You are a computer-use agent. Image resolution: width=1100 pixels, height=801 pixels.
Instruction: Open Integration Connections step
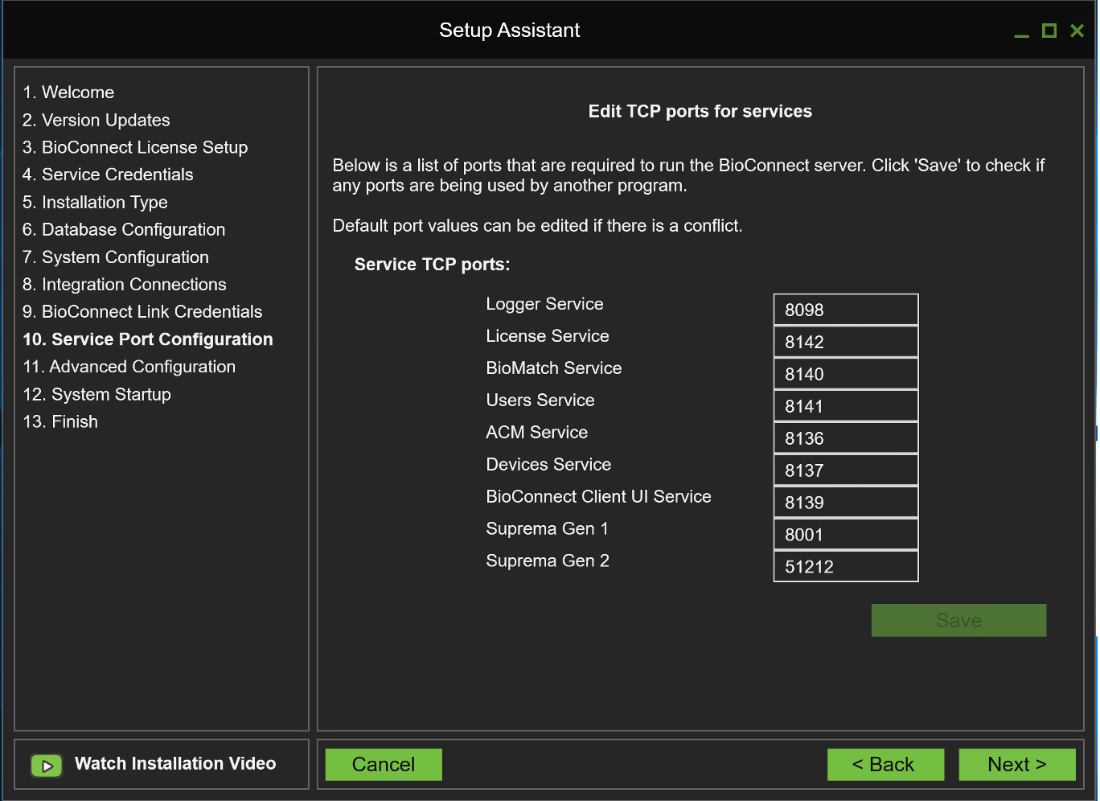coord(125,284)
